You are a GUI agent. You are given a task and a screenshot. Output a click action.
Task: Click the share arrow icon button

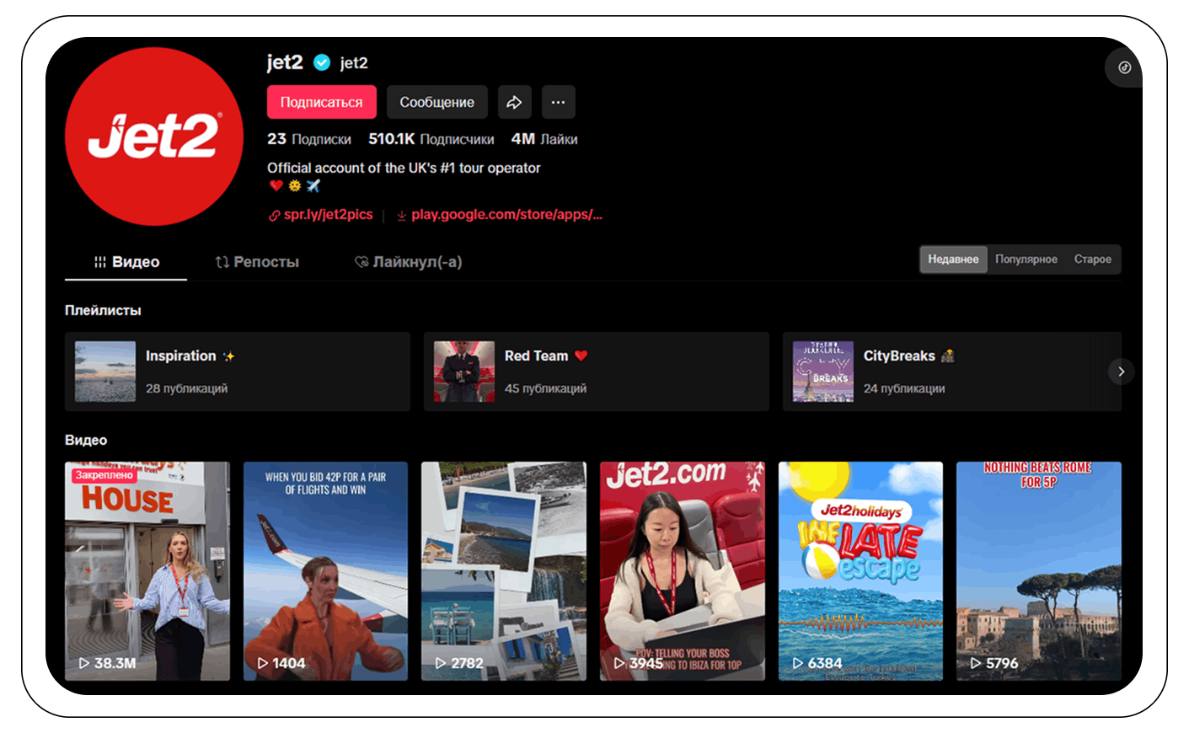coord(514,103)
